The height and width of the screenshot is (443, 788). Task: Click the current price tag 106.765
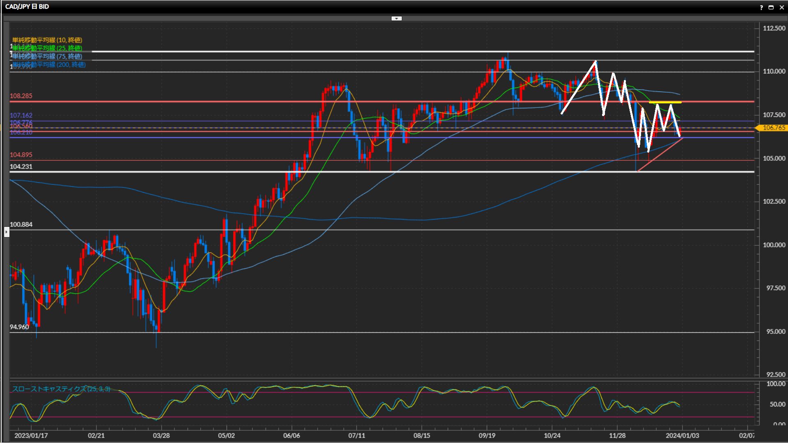773,128
